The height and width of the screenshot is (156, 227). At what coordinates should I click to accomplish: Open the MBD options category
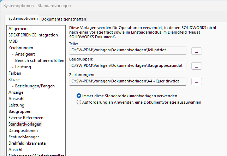click(x=13, y=41)
